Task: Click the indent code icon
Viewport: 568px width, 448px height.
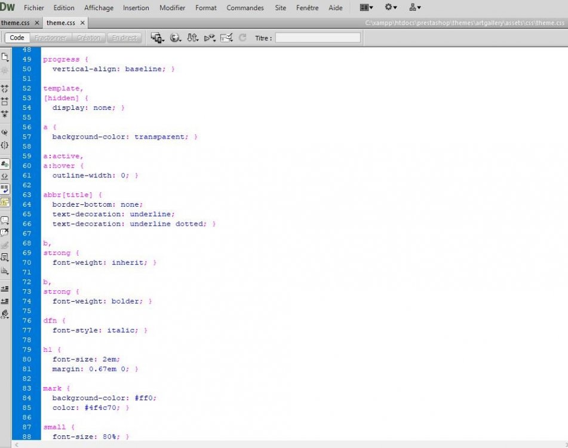Action: 5,289
